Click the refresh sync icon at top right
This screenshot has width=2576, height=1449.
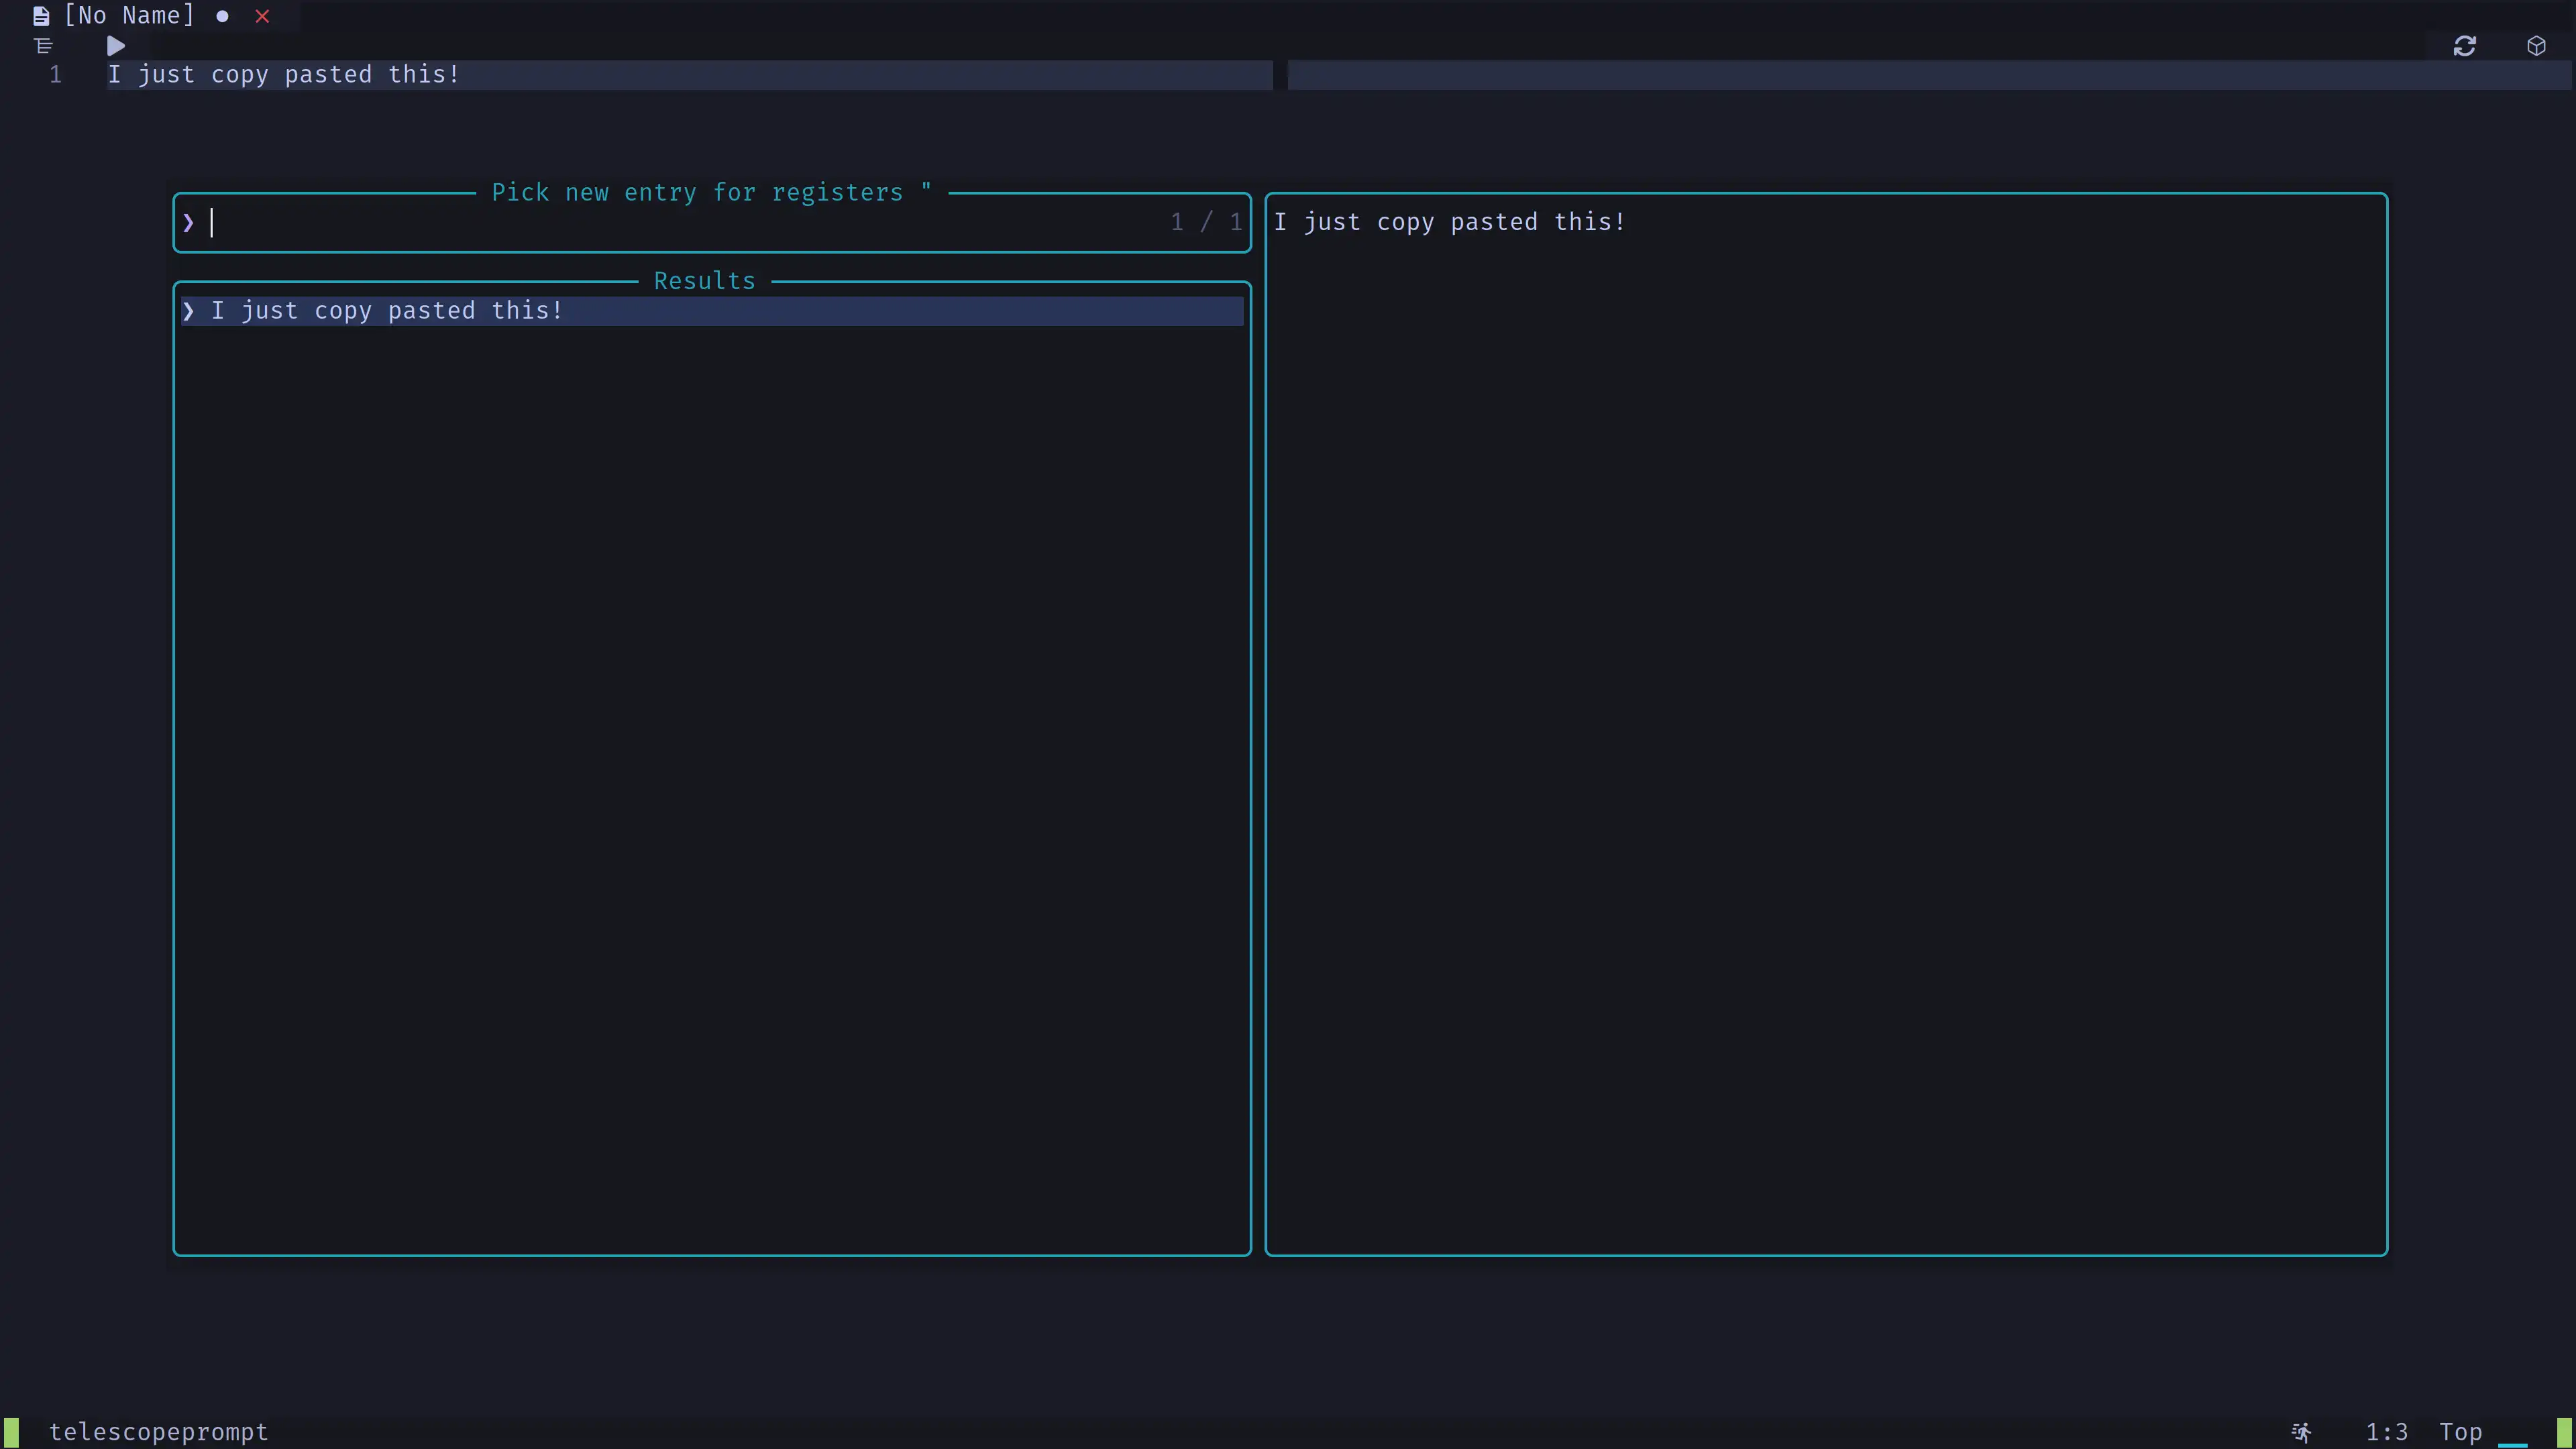coord(2464,46)
